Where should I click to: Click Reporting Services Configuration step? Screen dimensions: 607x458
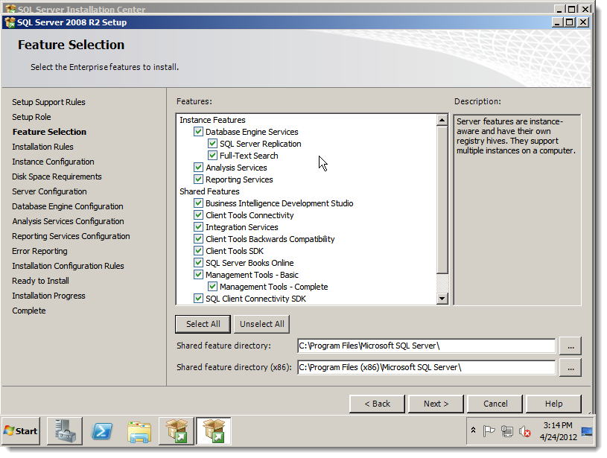[x=71, y=236]
